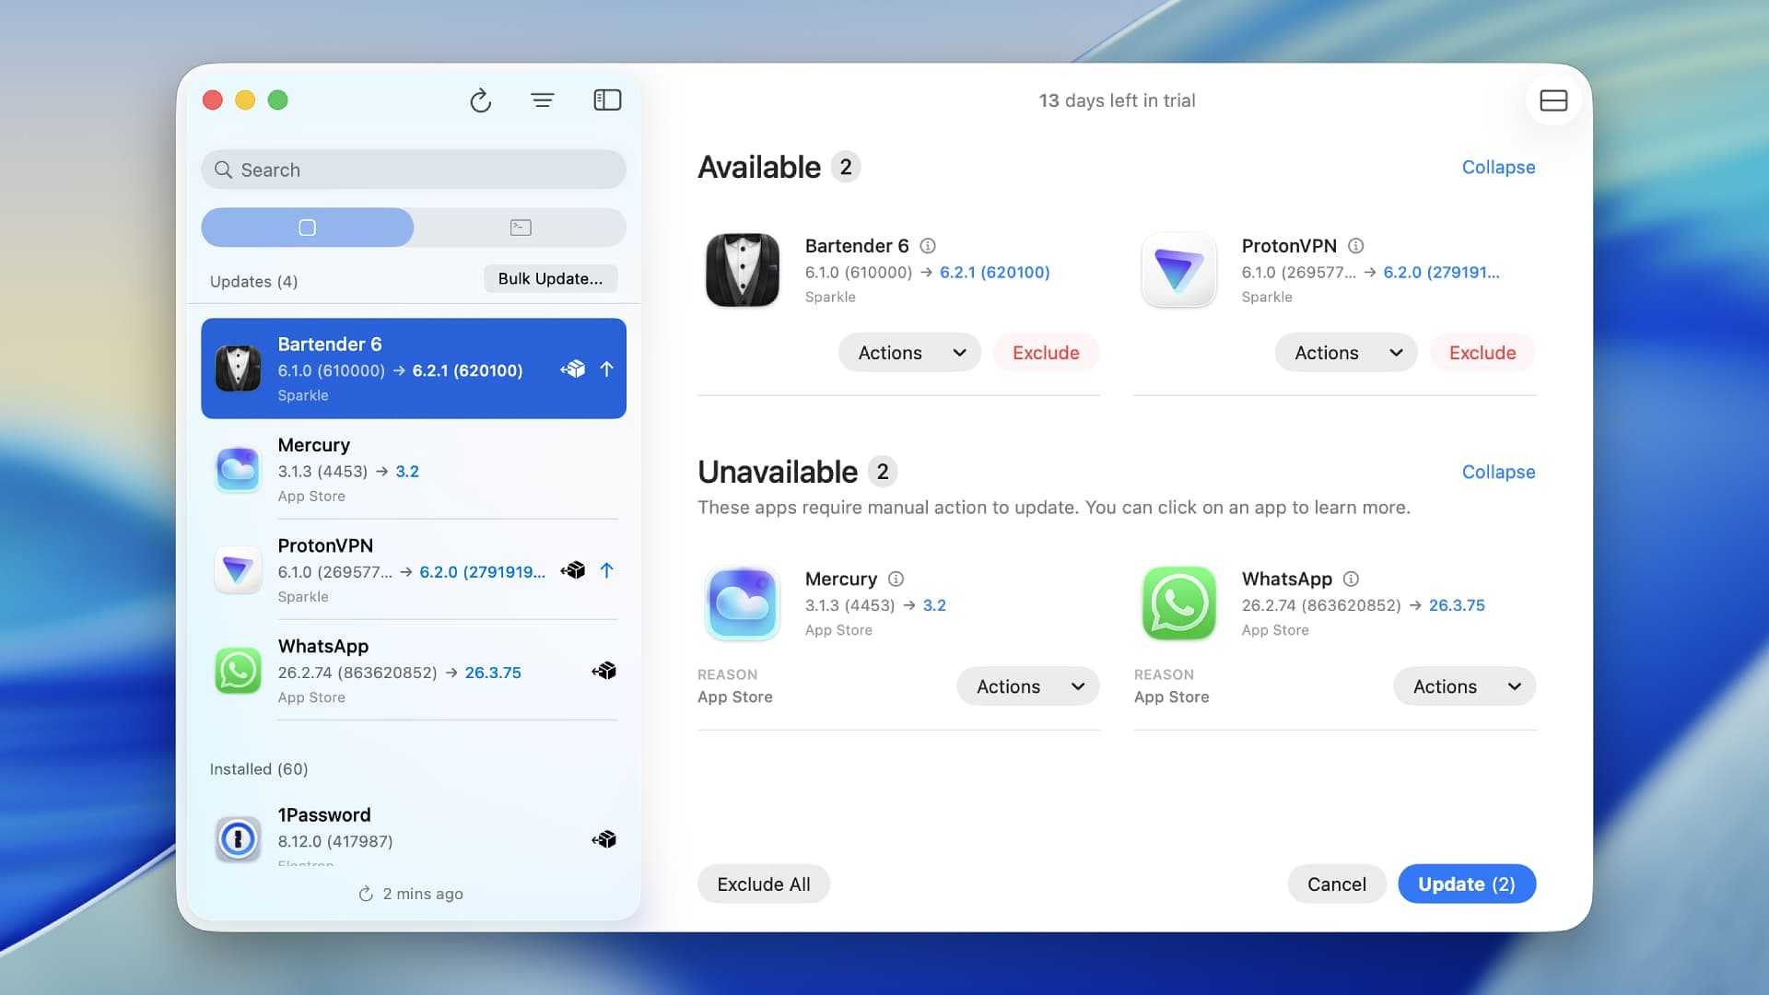This screenshot has width=1769, height=995.
Task: Click the update arrow on Bartender 6 row
Action: (606, 369)
